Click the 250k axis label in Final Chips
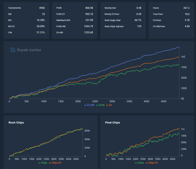 click(184, 149)
